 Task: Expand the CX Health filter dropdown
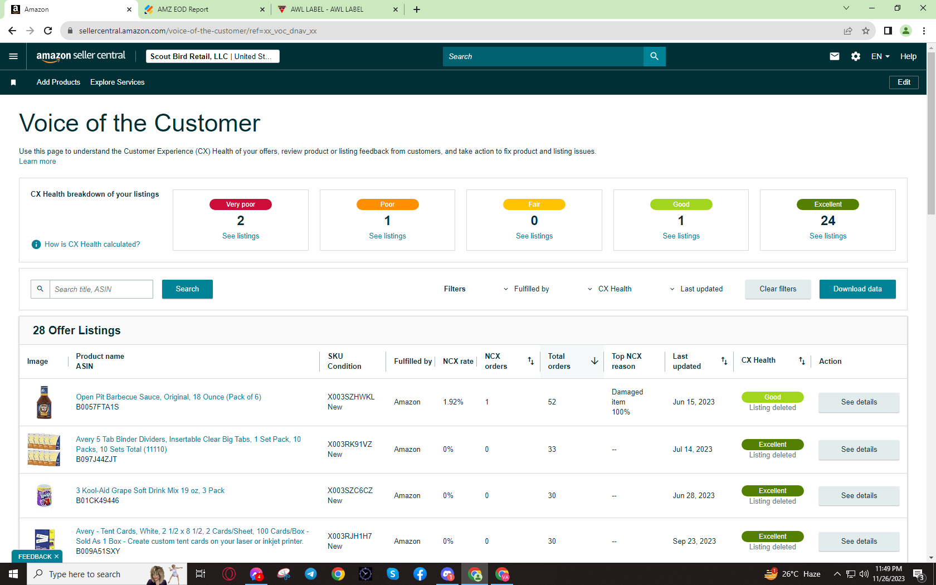point(609,289)
